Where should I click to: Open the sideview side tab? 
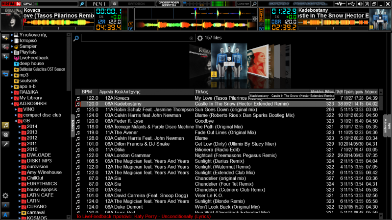tap(385, 126)
